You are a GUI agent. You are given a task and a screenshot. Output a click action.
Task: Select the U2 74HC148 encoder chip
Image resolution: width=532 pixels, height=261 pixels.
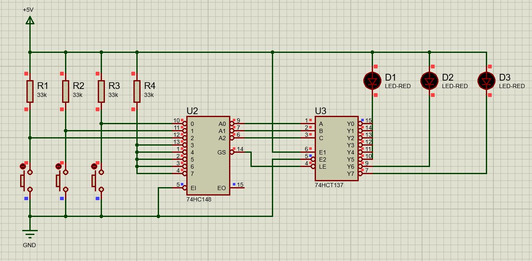coord(208,155)
